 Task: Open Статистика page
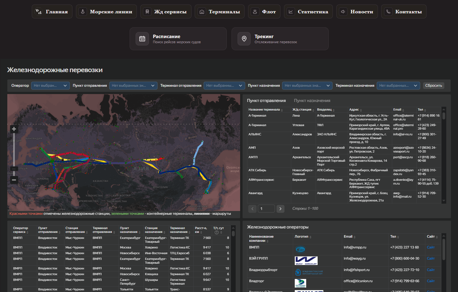(x=308, y=12)
